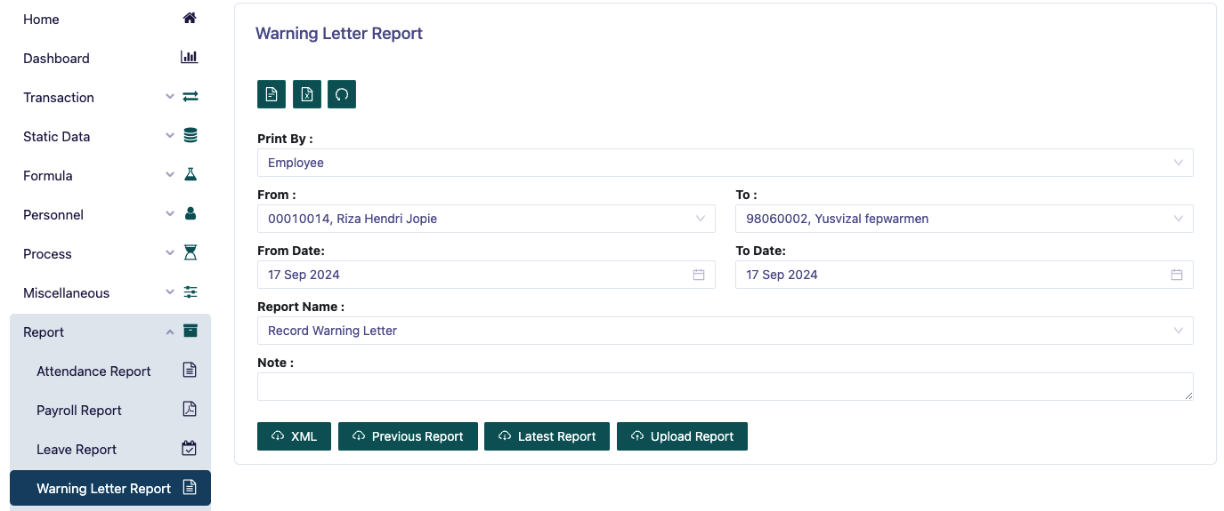The image size is (1224, 511).
Task: Click the refresh/reset icon button
Action: pos(342,94)
